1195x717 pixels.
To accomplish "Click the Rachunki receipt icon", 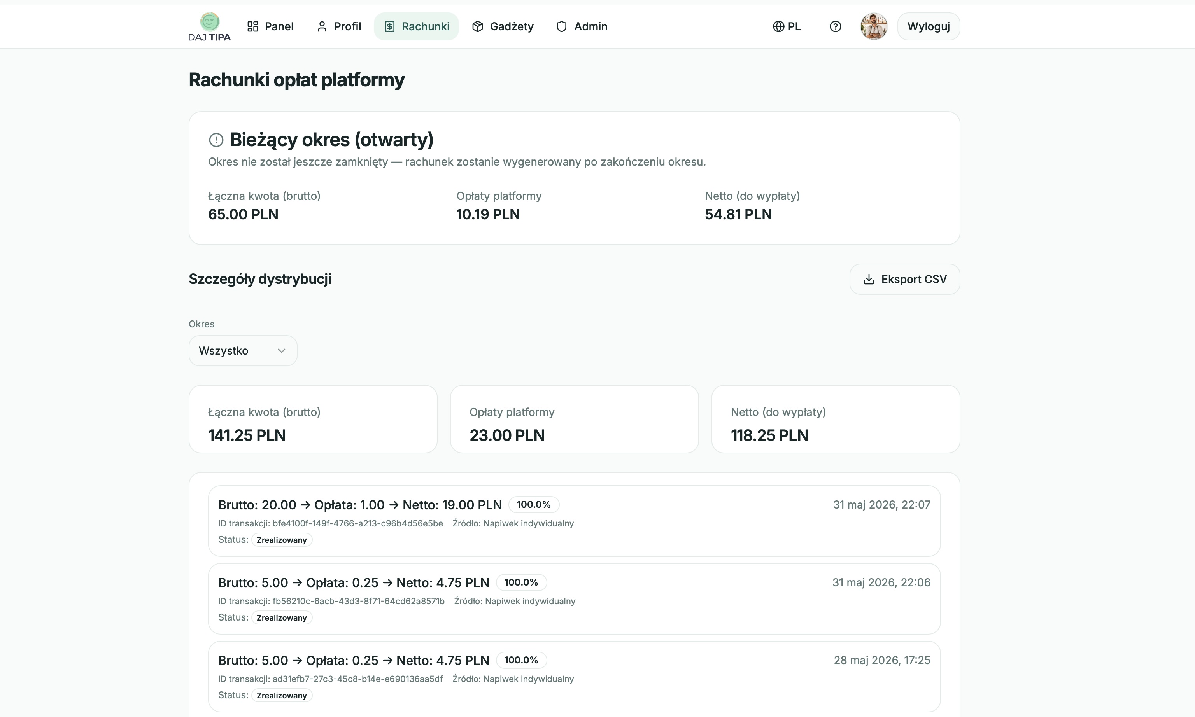I will (389, 26).
